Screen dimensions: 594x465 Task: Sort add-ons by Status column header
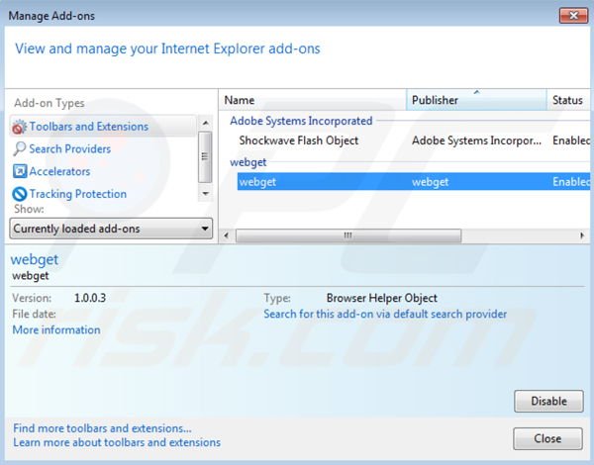(x=568, y=100)
